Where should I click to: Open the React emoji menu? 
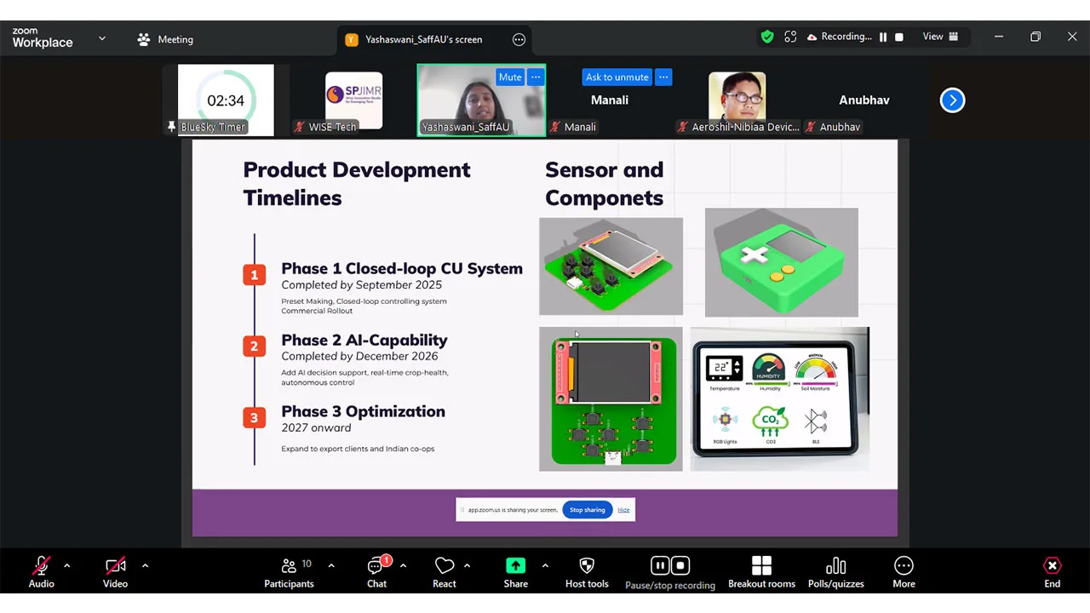click(445, 572)
